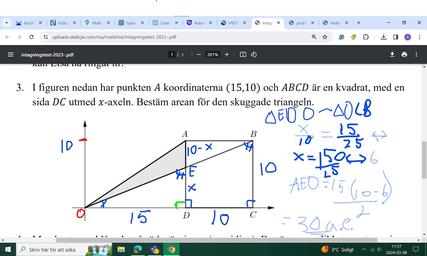
Task: Toggle the Chrome side panel
Action: 396,37
